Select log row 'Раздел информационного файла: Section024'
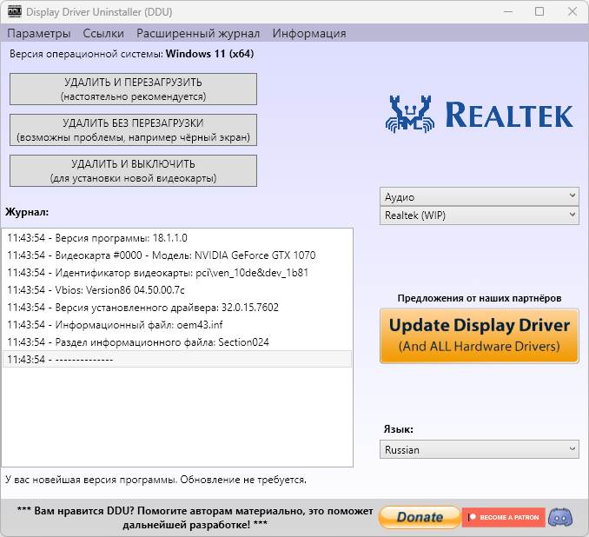589x537 pixels. [176, 342]
